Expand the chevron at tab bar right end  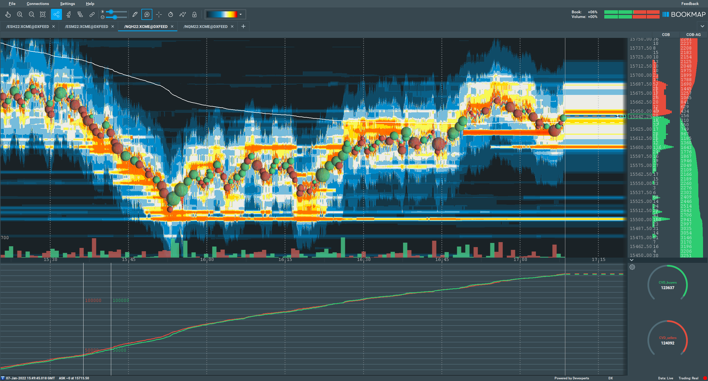pyautogui.click(x=702, y=26)
